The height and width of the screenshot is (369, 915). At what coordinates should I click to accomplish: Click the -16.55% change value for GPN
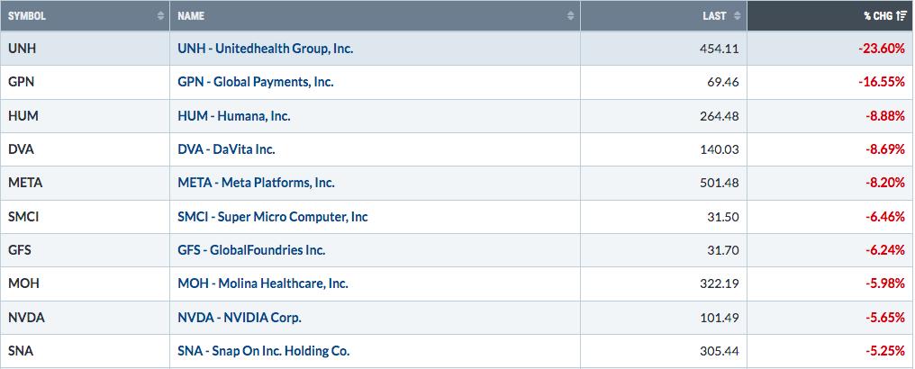point(881,82)
